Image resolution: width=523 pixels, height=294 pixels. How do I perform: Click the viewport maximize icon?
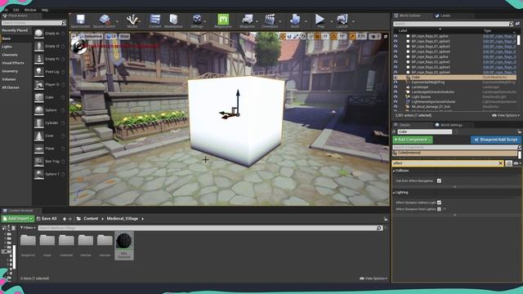point(386,36)
